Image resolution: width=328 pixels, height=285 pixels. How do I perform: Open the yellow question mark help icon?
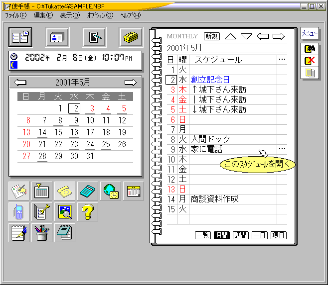[87, 212]
